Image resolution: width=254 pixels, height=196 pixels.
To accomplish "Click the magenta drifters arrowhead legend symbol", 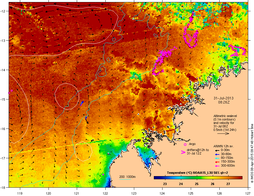I will click(183, 152).
